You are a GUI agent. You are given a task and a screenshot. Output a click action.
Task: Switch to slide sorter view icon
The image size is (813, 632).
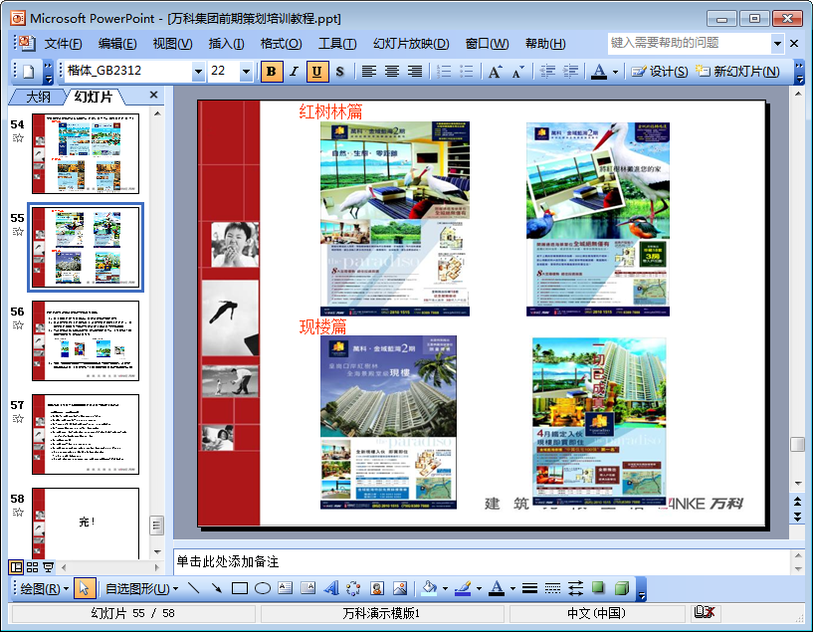[x=32, y=567]
